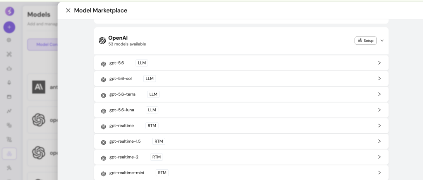The image size is (423, 180).
Task: Expand the gpt-realtime-2 row chevron
Action: click(x=379, y=157)
